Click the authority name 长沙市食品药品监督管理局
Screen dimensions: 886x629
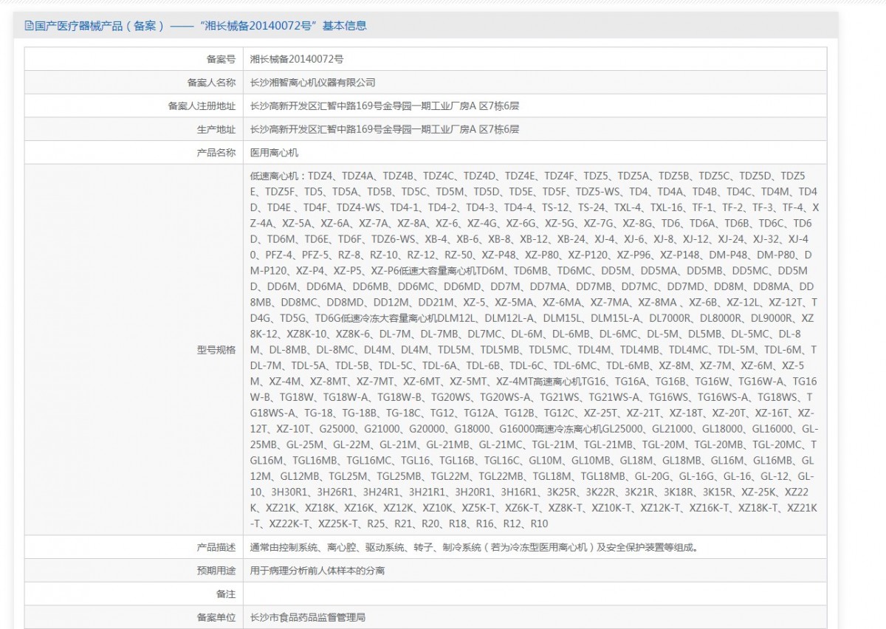[308, 617]
